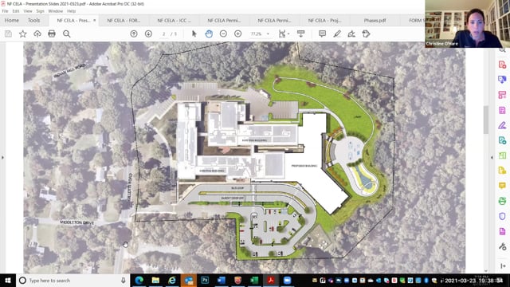Viewport: 510px width, 287px height.
Task: Go to previous page arrow
Action: click(134, 33)
